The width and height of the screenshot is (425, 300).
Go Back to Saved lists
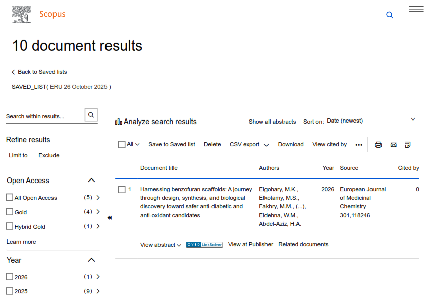click(x=39, y=72)
